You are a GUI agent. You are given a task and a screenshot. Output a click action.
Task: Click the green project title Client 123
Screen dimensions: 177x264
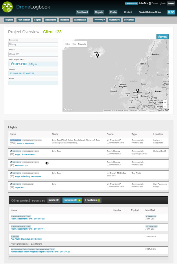click(52, 32)
